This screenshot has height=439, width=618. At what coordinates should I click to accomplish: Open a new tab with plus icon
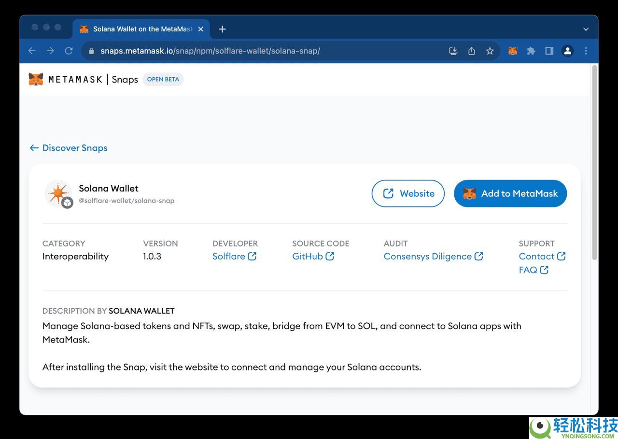coord(222,29)
